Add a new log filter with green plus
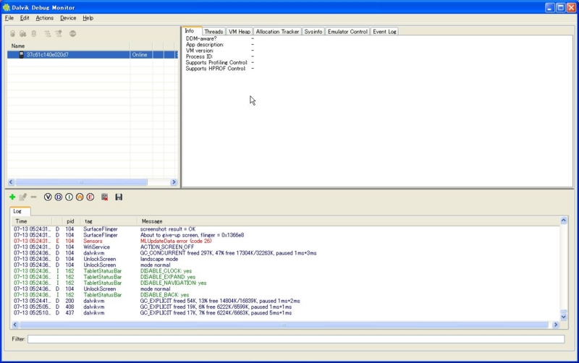Image resolution: width=579 pixels, height=363 pixels. pyautogui.click(x=12, y=197)
